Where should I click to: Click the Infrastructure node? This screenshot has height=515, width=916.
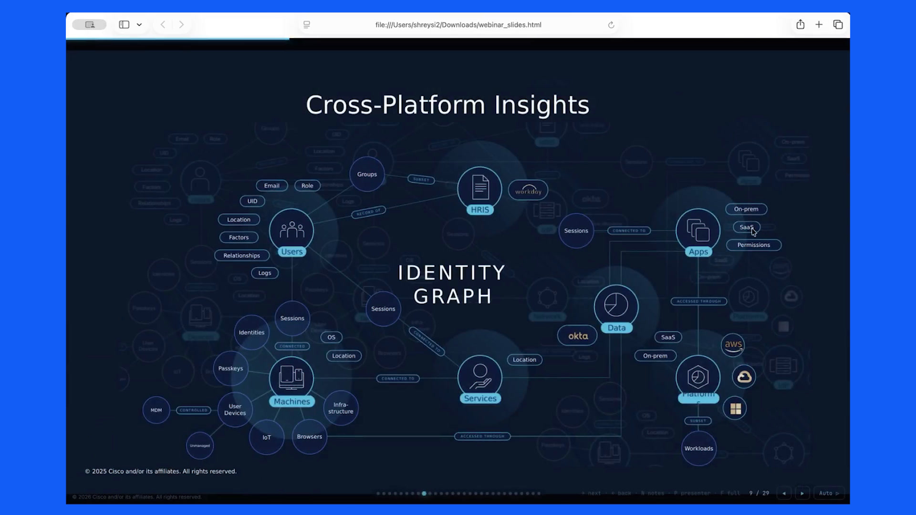341,408
